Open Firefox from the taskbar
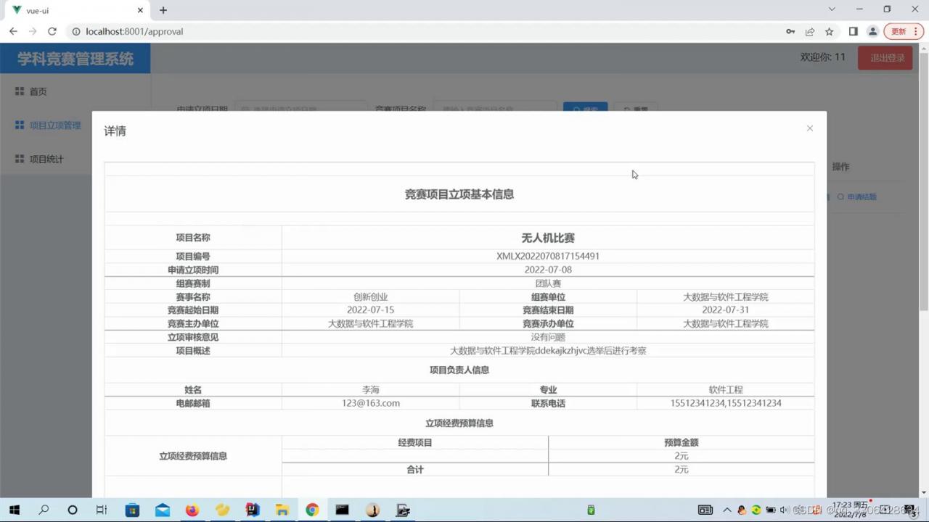The height and width of the screenshot is (522, 929). click(192, 510)
